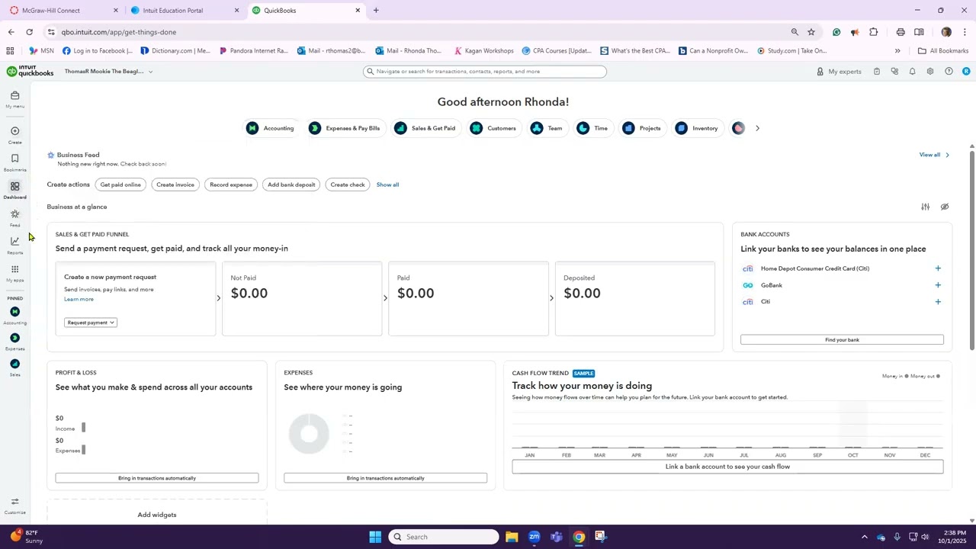Open pinned Expenses sidebar icon
Image resolution: width=976 pixels, height=549 pixels.
14,338
